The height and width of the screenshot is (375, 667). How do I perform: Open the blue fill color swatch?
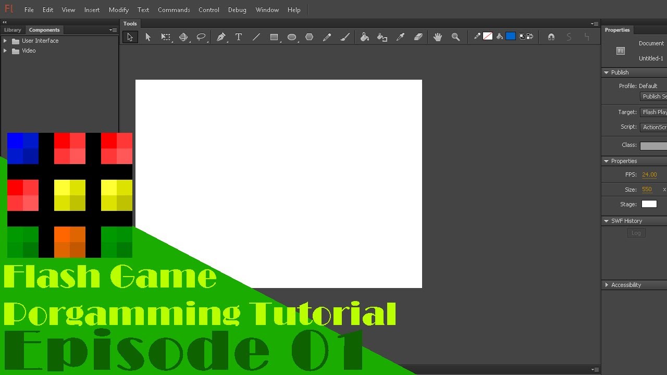click(x=511, y=36)
